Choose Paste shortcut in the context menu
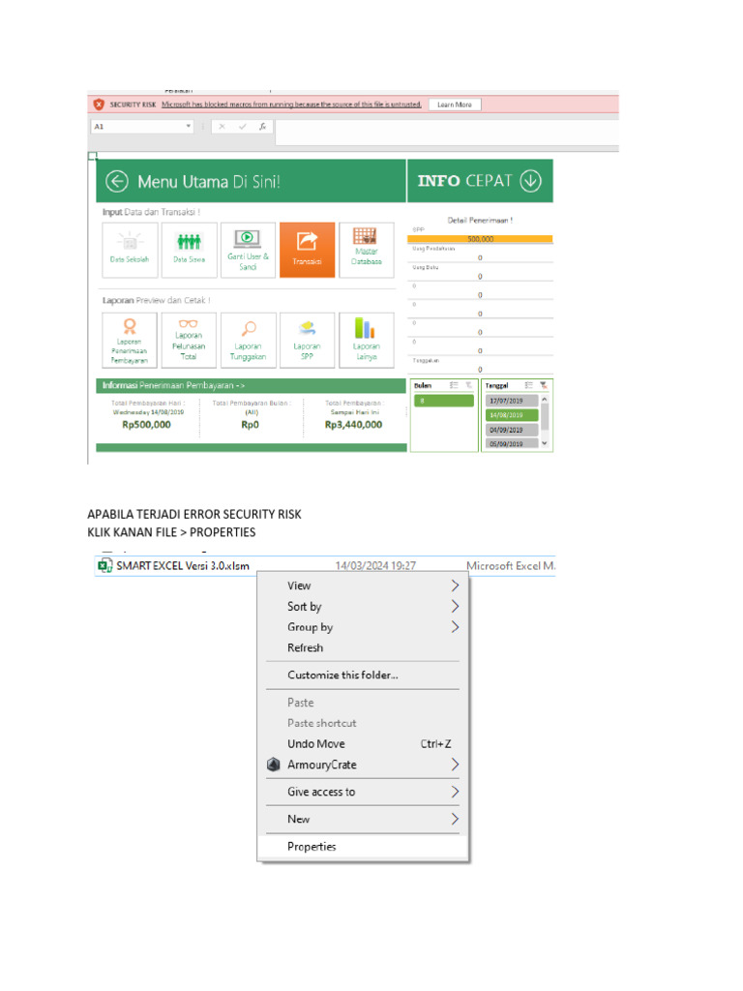The width and height of the screenshot is (743, 991). 363,723
